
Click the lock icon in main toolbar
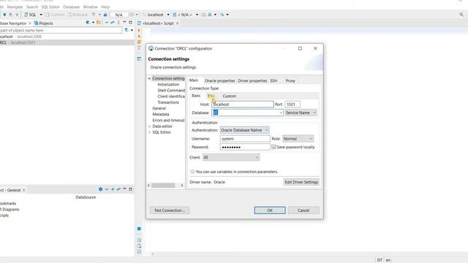coord(105,15)
